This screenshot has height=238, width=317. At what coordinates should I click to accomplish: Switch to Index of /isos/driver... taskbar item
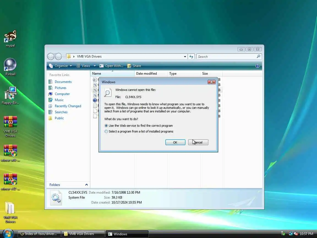point(39,234)
